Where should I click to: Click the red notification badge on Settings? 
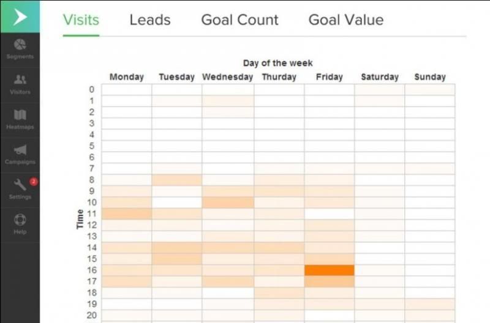pos(34,182)
